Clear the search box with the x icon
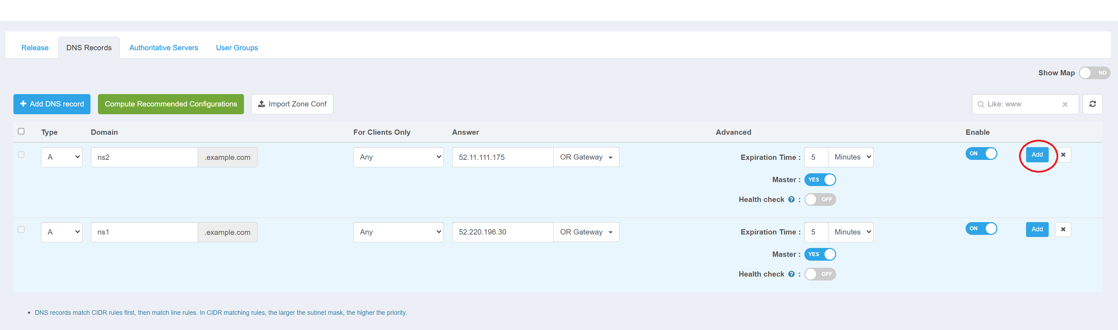Screen dimensions: 1118x330 [x=1064, y=104]
